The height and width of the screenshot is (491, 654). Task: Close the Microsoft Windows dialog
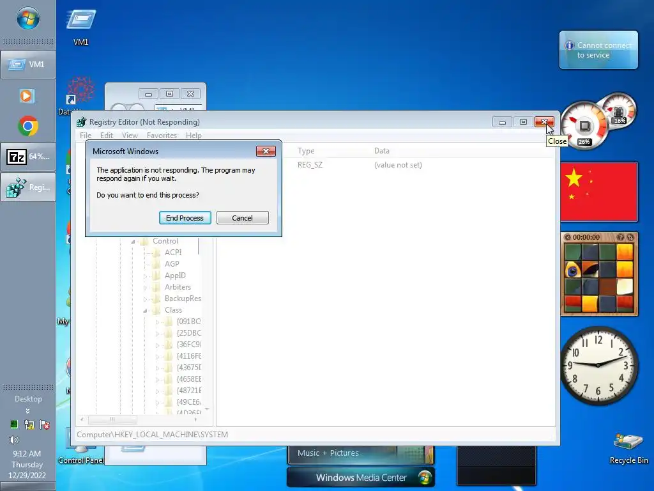coord(266,151)
